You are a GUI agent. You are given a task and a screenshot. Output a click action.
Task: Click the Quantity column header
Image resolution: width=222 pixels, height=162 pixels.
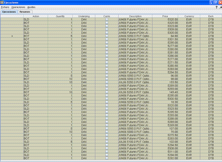click(x=60, y=16)
